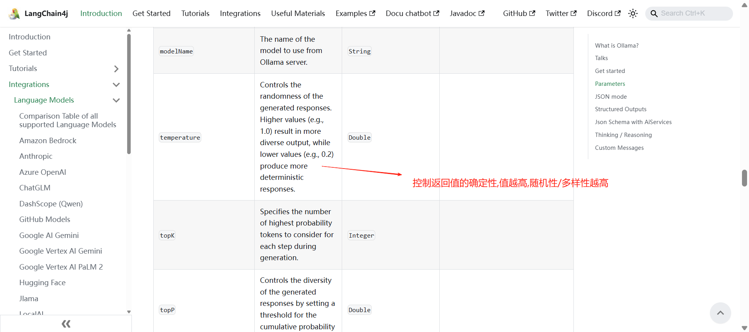This screenshot has height=332, width=749.
Task: Click page scrollbar down arrow
Action: 744,328
